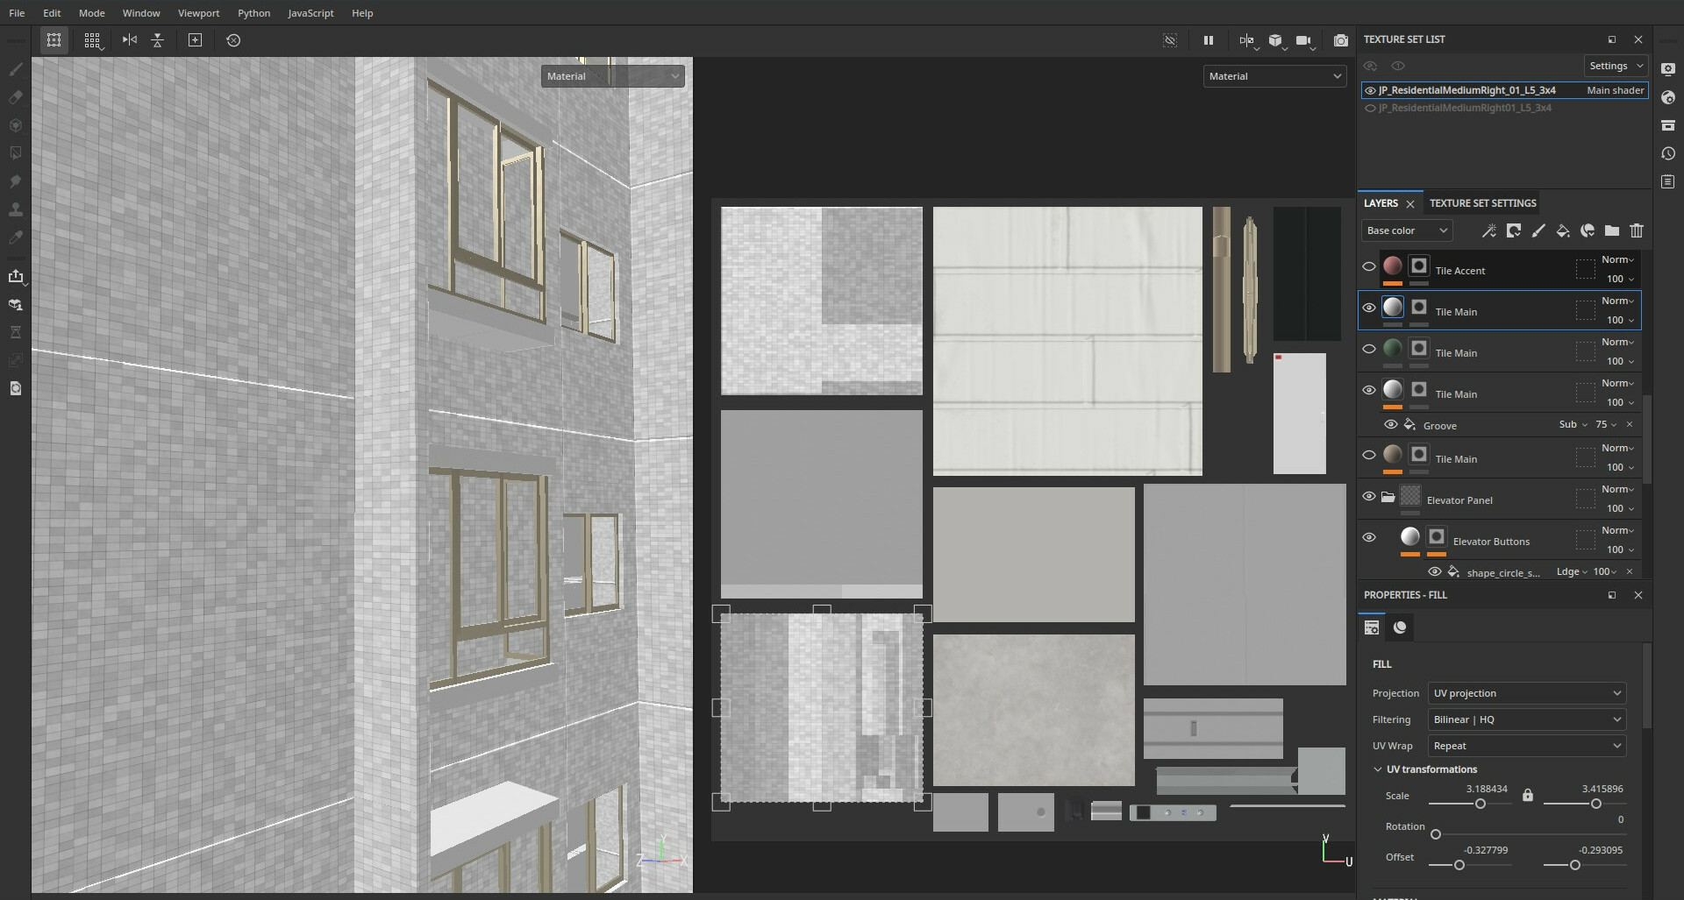
Task: Click the add folder icon in Layers
Action: (x=1611, y=230)
